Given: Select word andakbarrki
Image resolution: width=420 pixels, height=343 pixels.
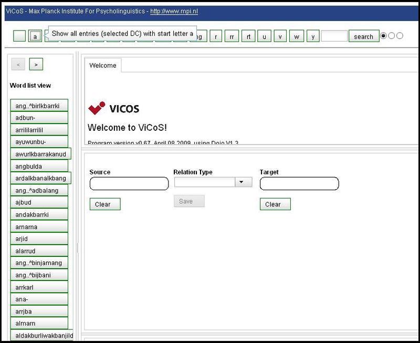Looking at the screenshot, I should [39, 214].
